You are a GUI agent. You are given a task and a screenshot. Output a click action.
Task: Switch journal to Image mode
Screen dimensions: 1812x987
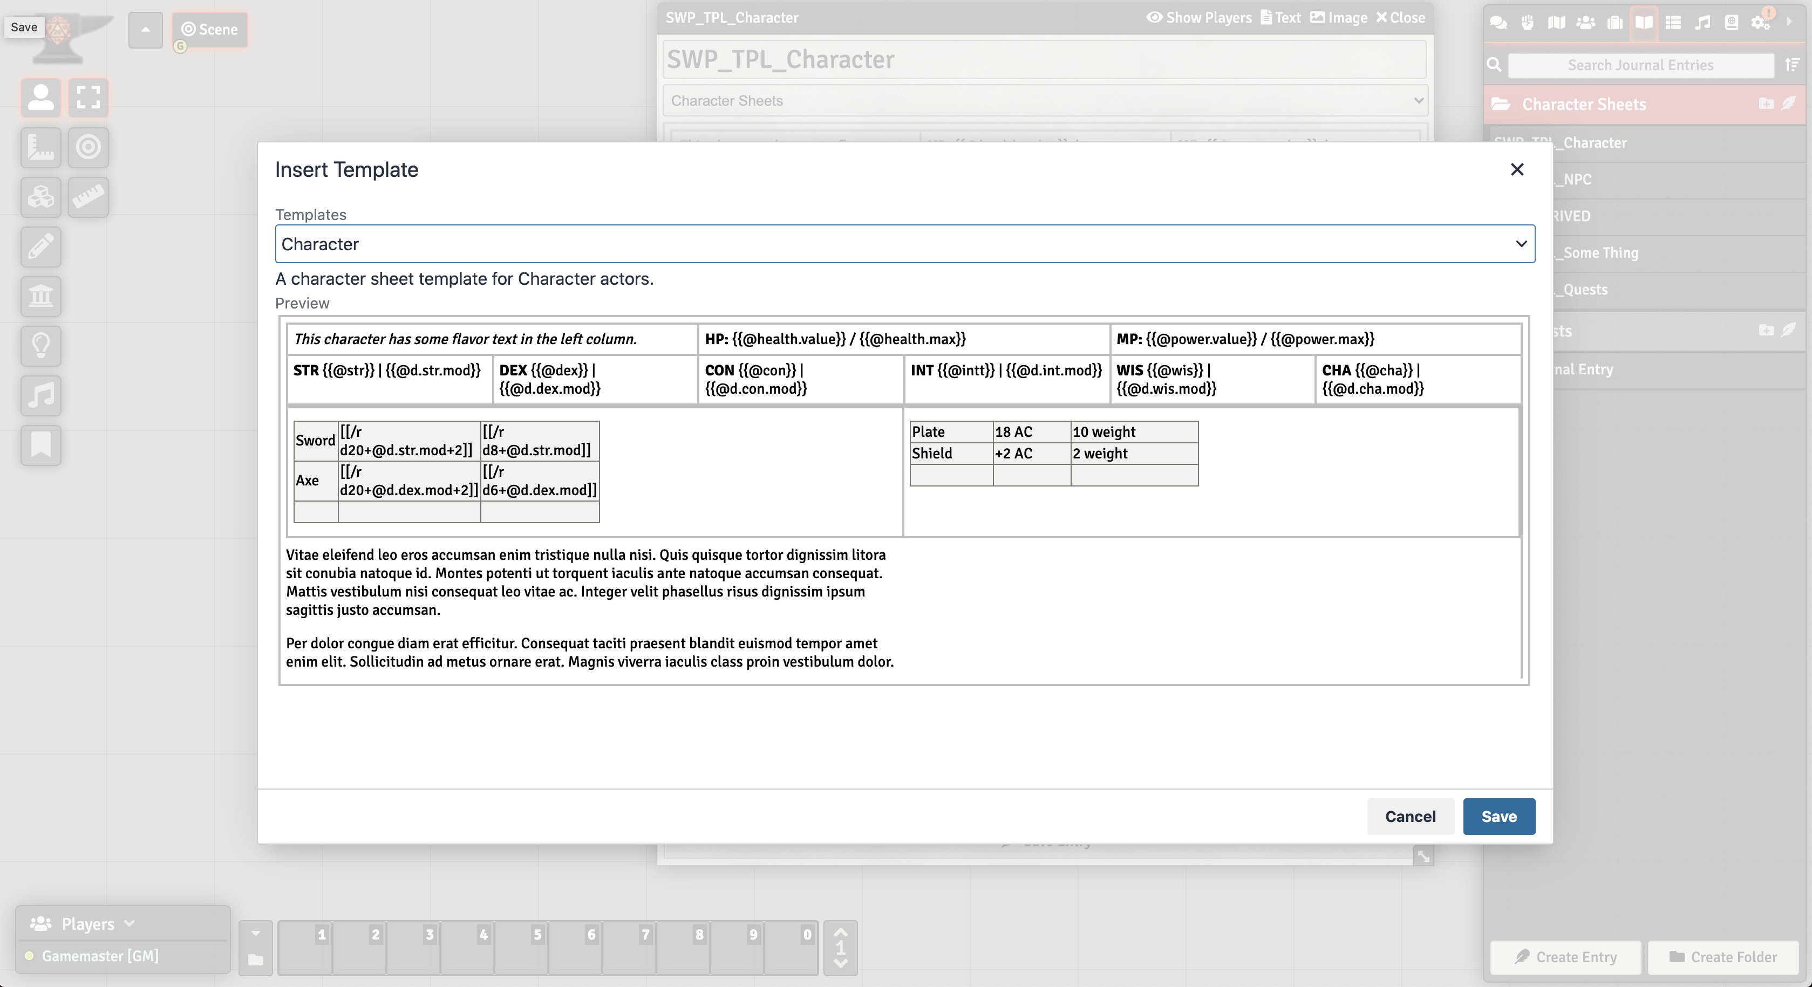[x=1339, y=18]
